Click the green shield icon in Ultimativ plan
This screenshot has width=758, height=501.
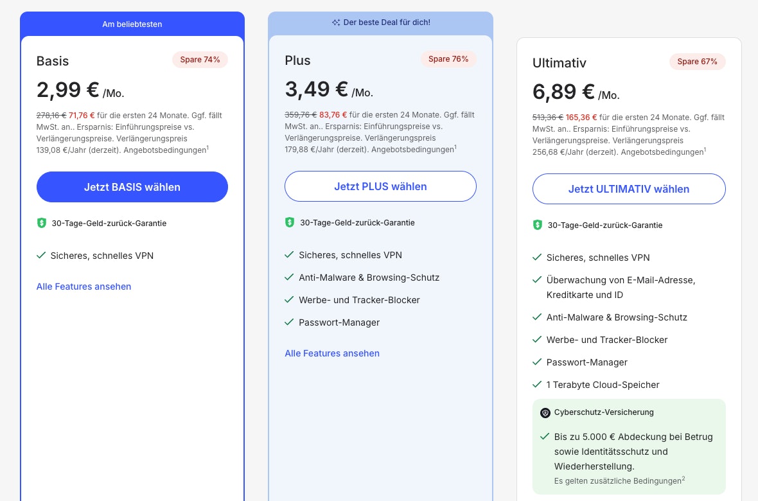(538, 225)
